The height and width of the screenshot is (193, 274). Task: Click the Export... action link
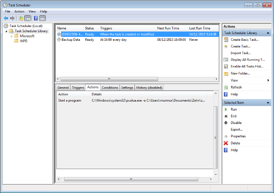pos(236,129)
